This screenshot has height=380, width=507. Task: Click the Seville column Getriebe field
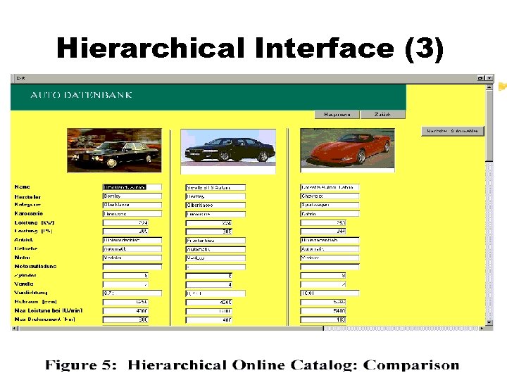point(215,249)
